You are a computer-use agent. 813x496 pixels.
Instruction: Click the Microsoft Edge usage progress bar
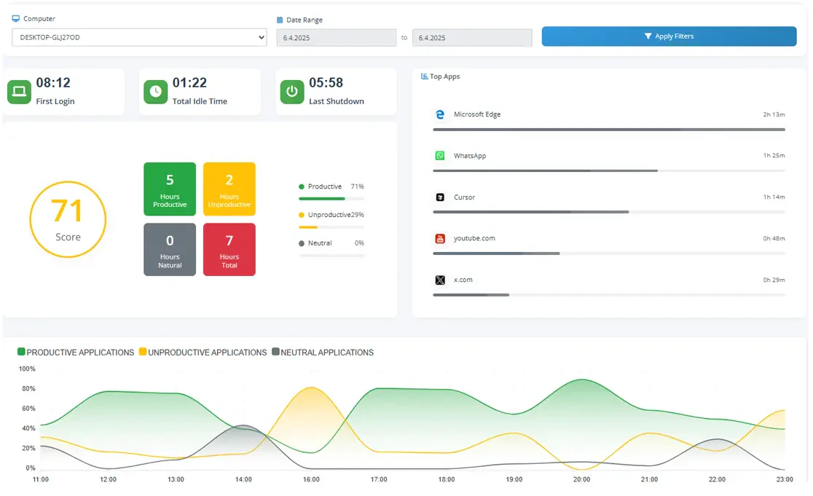coord(610,129)
